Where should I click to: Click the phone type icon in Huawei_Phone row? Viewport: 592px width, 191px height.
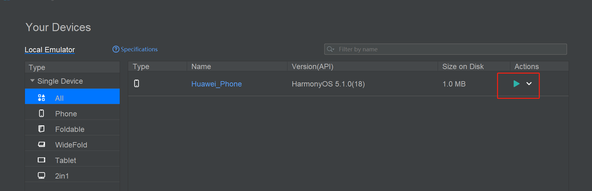137,83
